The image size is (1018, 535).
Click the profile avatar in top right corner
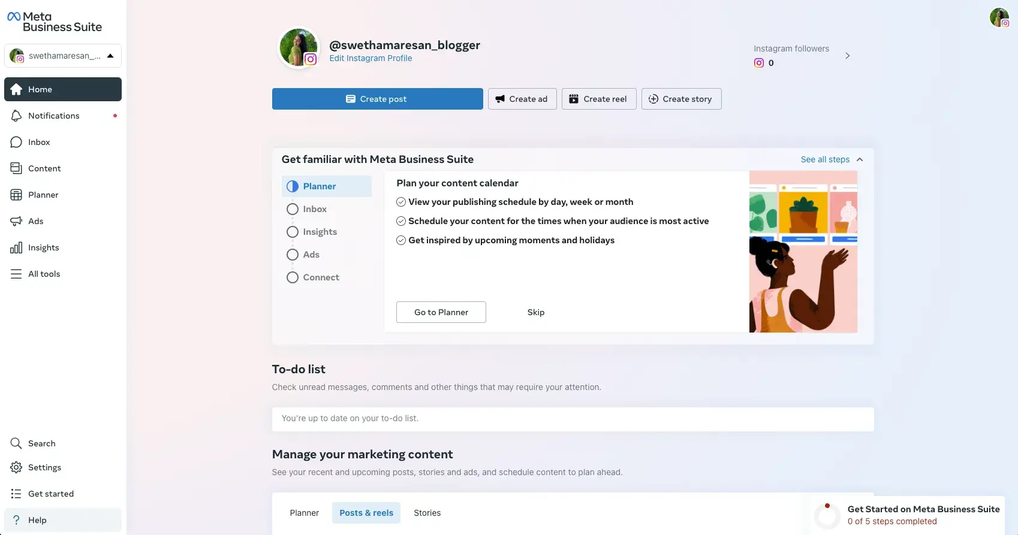999,17
